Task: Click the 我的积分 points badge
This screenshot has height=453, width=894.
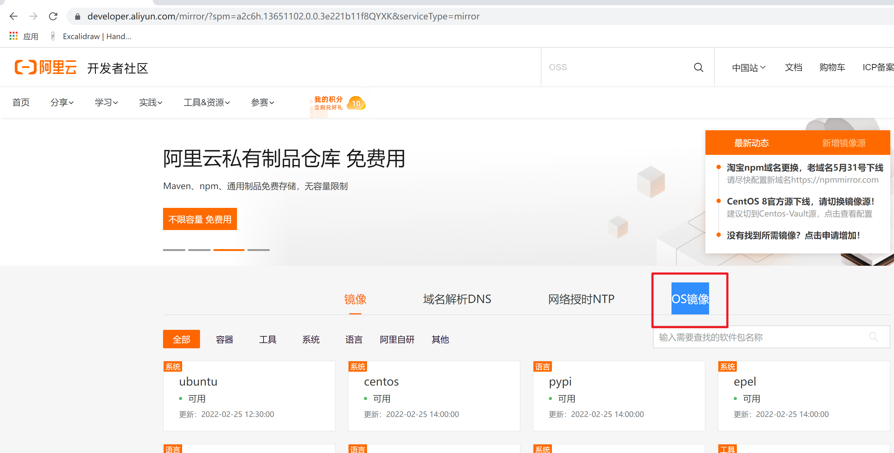Action: coord(339,103)
